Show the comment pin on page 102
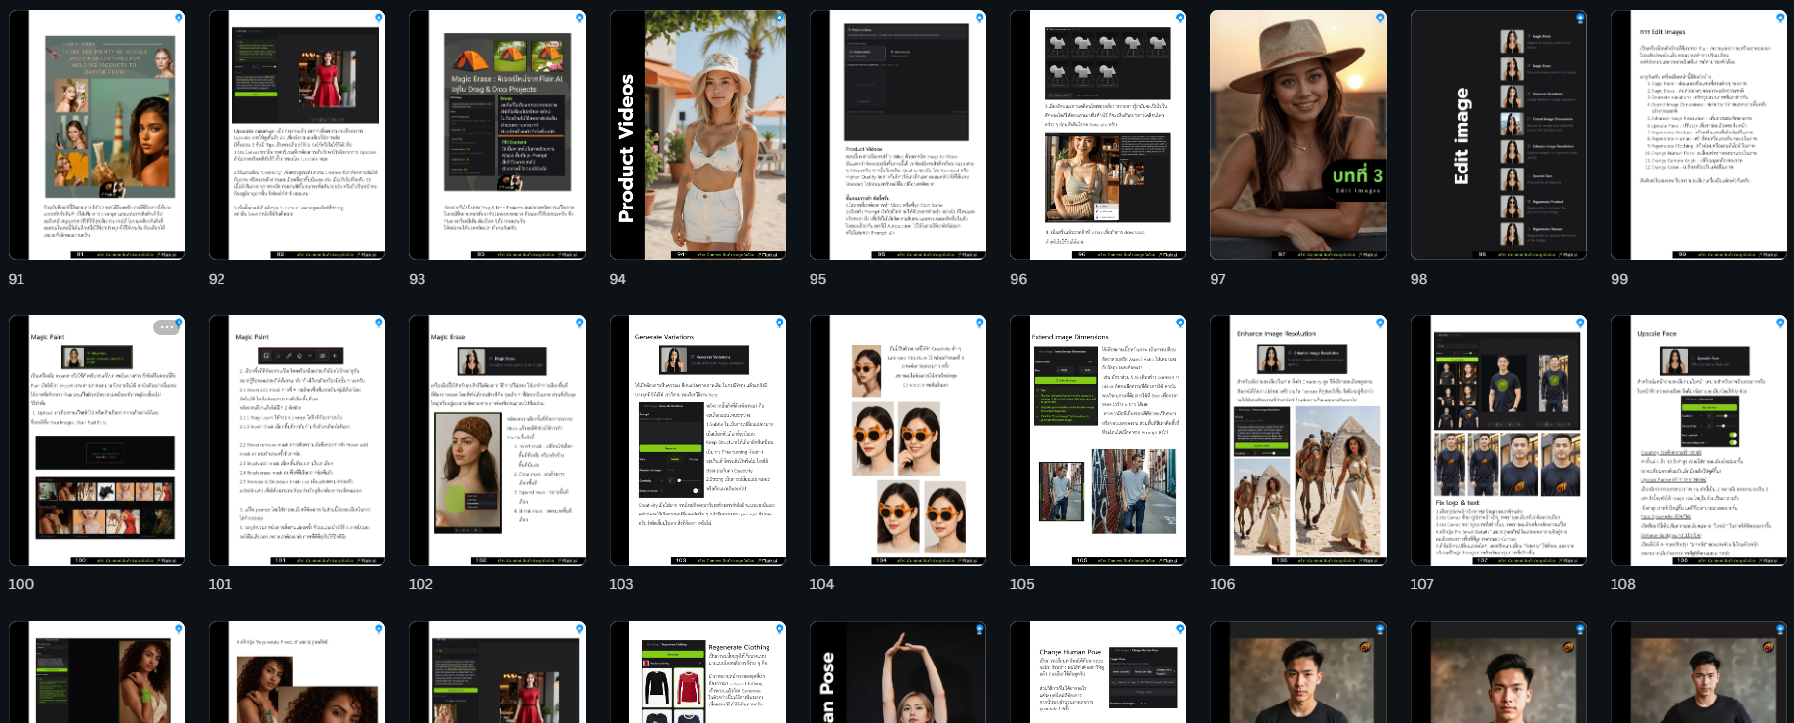 [579, 323]
